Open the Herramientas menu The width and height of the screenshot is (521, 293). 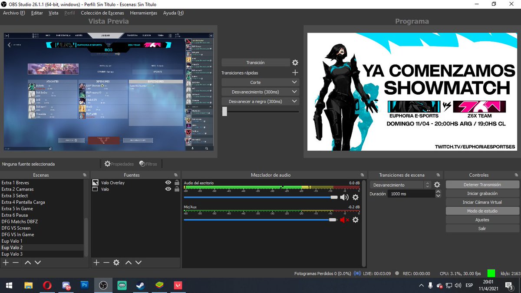point(144,13)
